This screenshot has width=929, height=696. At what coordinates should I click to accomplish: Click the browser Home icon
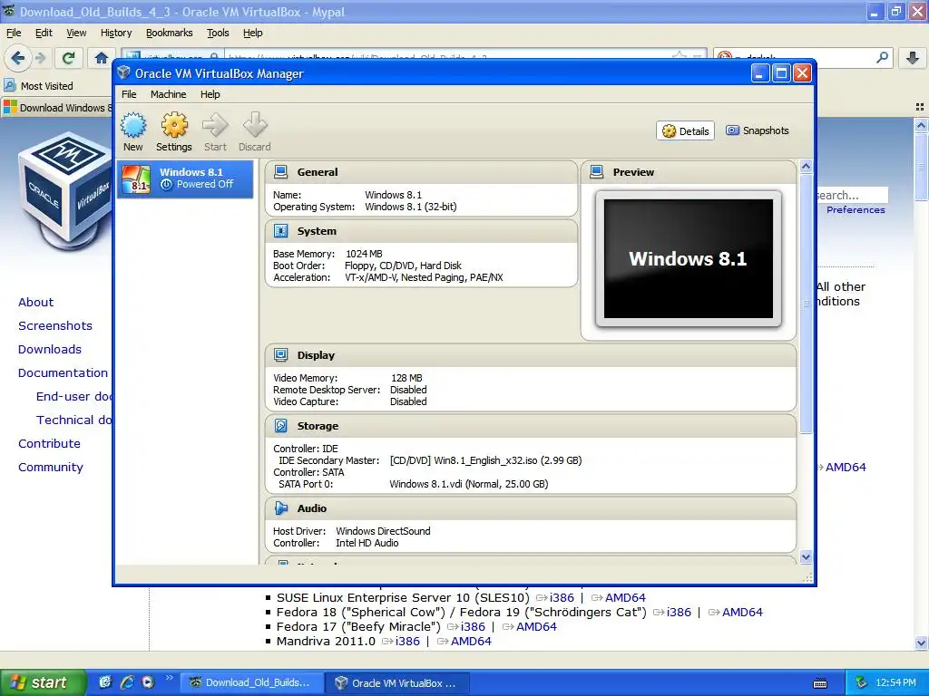tap(102, 58)
